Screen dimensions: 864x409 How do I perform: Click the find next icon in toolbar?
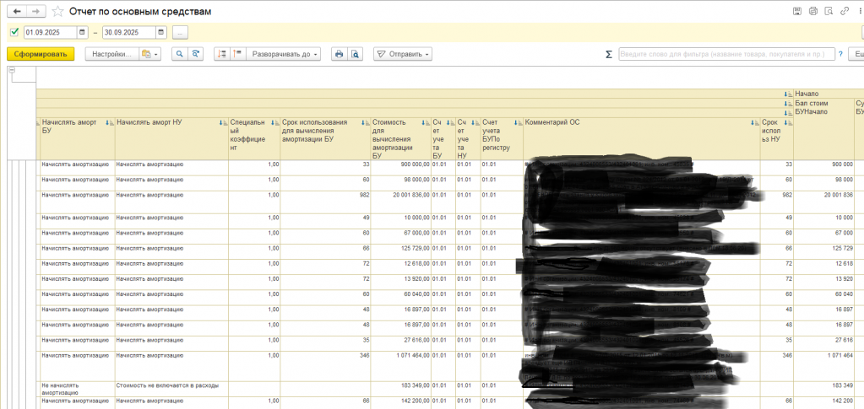[x=195, y=54]
